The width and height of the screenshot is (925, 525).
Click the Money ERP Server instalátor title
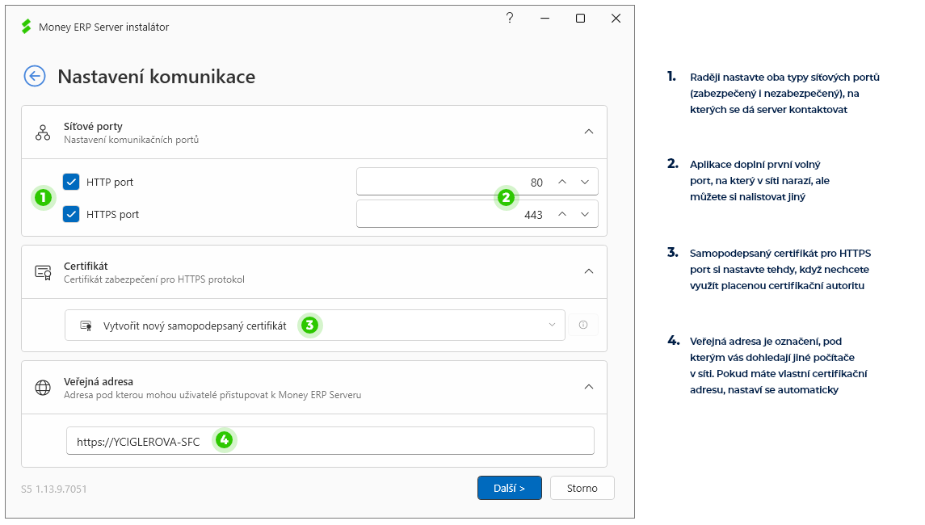(x=104, y=27)
